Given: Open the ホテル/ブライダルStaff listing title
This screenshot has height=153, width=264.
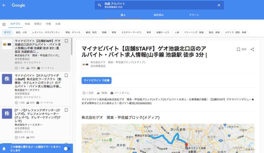Looking at the screenshot, I should (x=38, y=81).
